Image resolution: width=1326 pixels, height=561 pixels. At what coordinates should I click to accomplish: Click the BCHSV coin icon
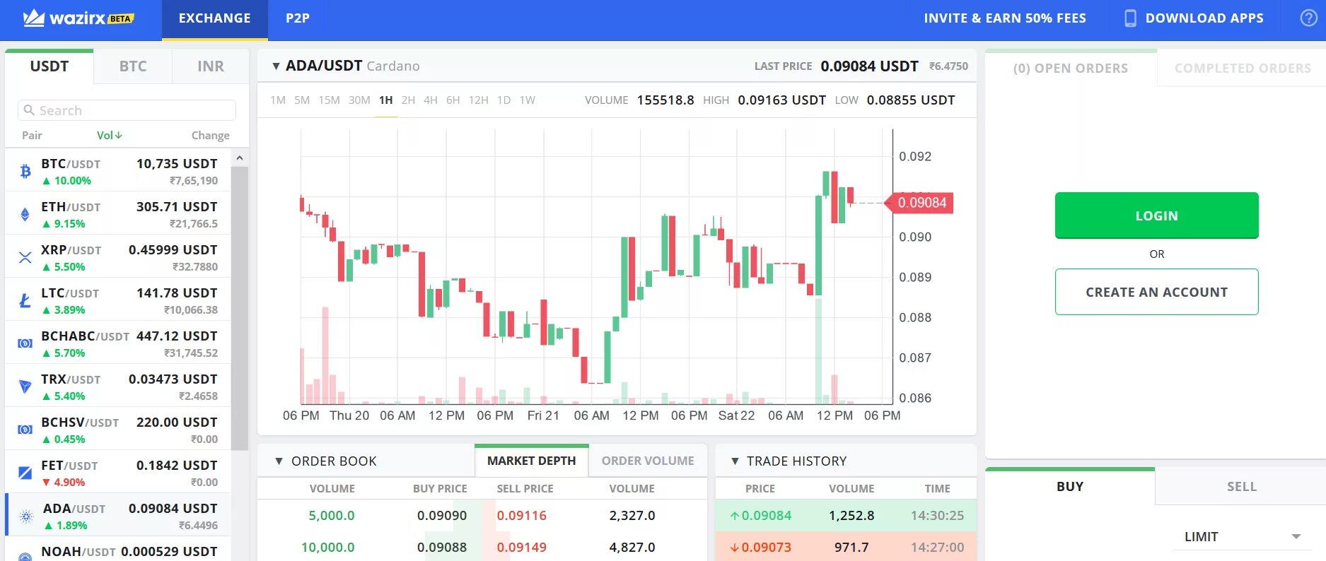point(25,430)
